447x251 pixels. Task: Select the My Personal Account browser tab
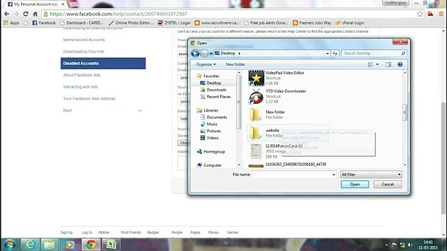36,4
